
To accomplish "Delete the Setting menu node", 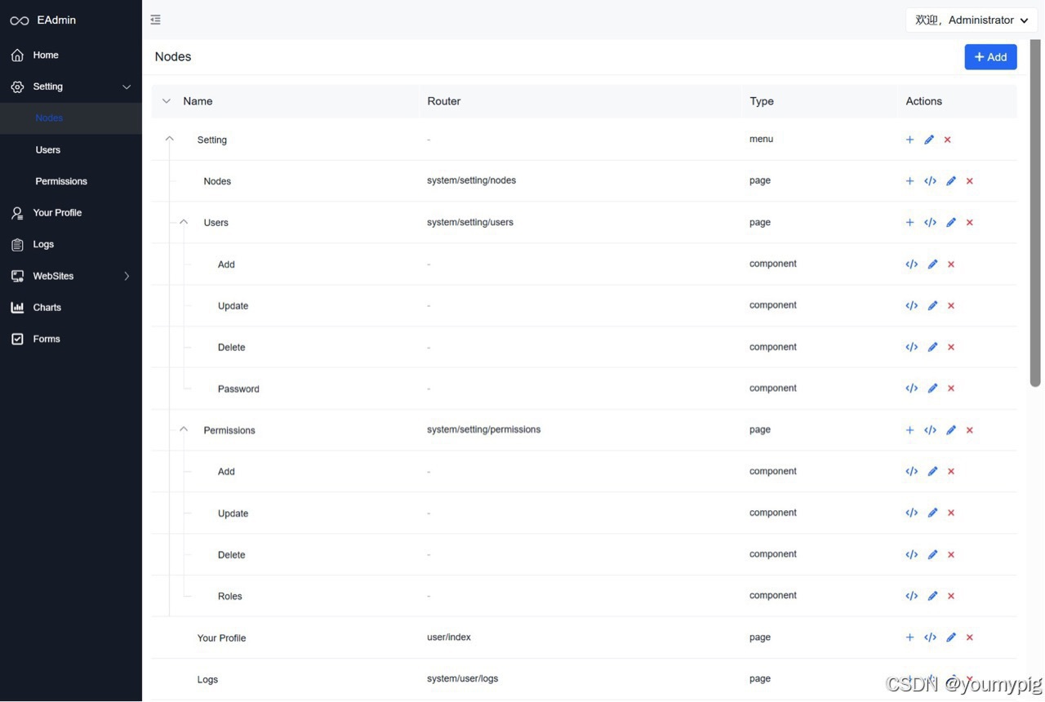I will 948,140.
